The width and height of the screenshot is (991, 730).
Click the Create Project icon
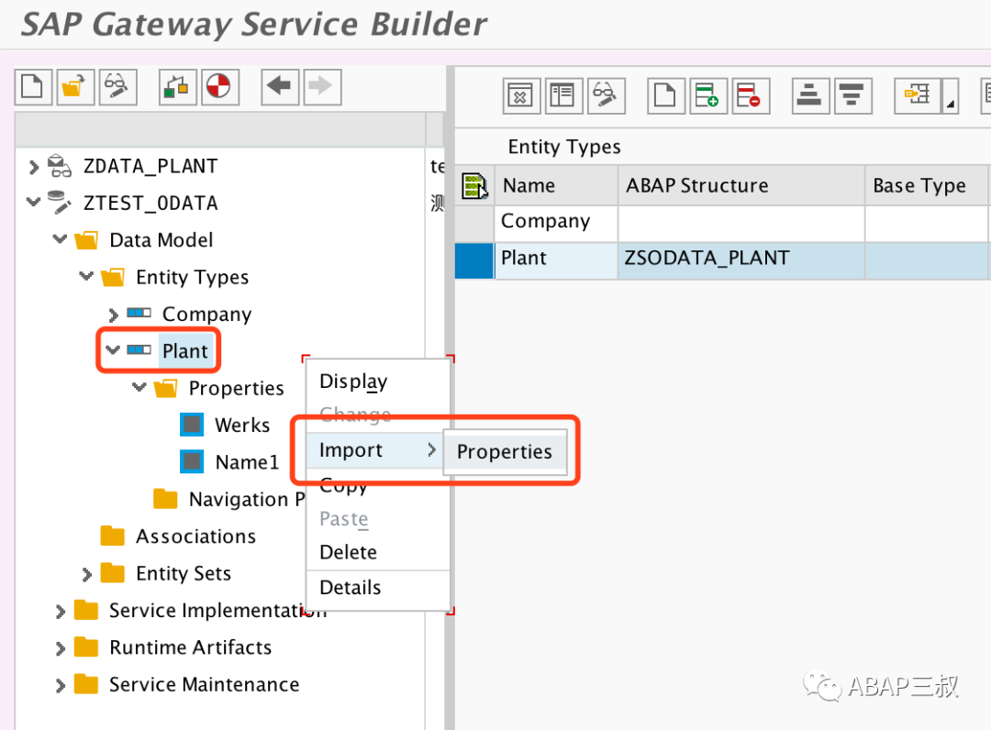[x=33, y=86]
